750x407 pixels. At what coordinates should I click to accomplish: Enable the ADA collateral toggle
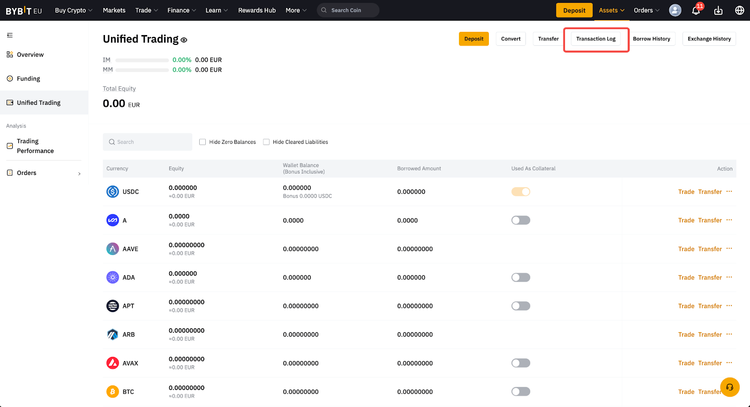(520, 277)
